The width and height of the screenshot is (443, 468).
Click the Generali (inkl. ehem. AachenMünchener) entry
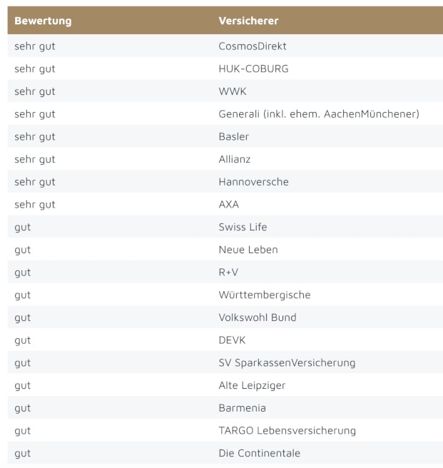click(318, 114)
